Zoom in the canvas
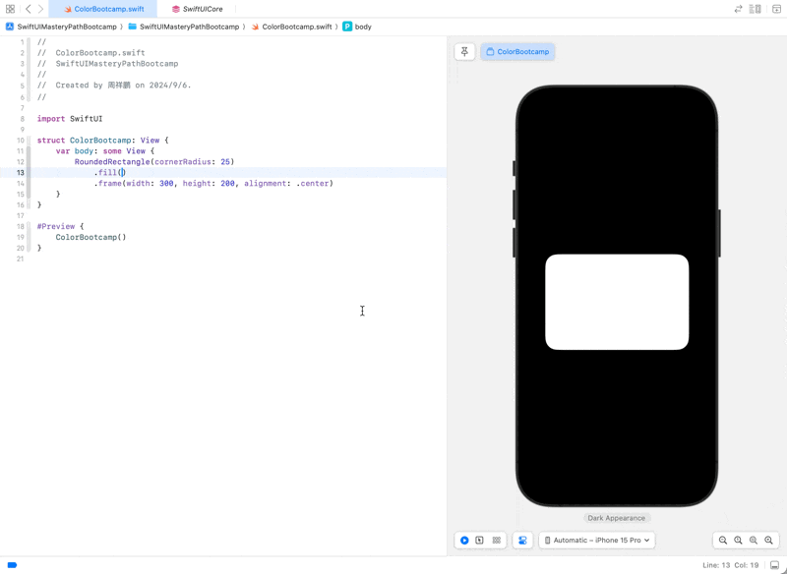Screen dimensions: 787x574 (768, 540)
